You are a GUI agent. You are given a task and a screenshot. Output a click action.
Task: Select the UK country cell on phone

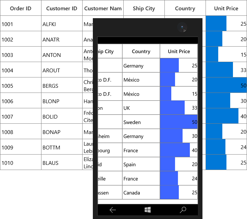point(141,108)
